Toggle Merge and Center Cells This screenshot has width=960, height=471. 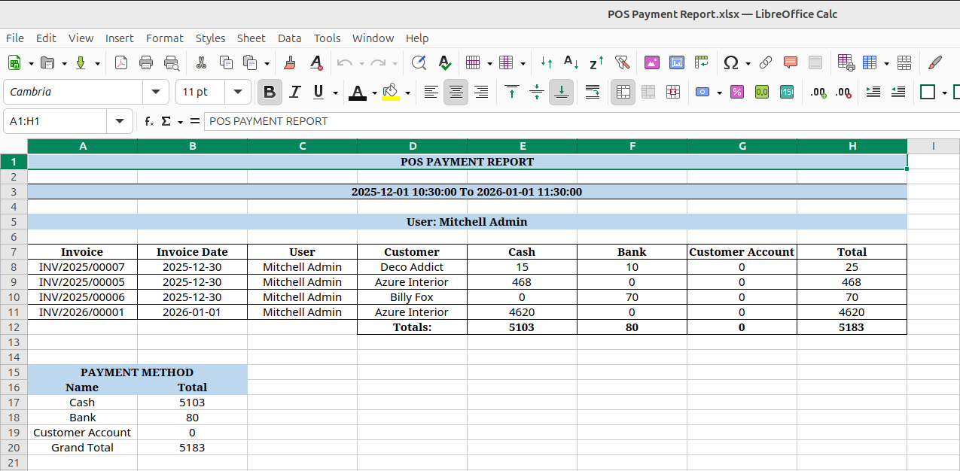[623, 92]
